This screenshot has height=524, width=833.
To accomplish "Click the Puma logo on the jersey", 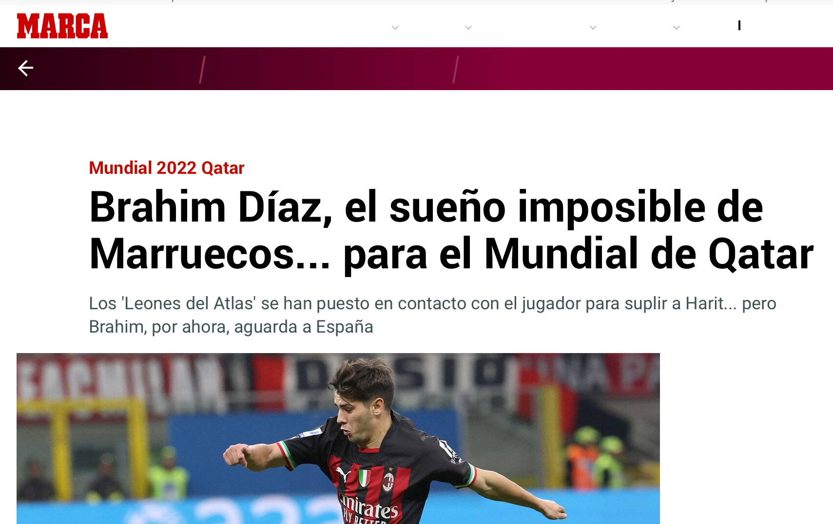I will 344,474.
